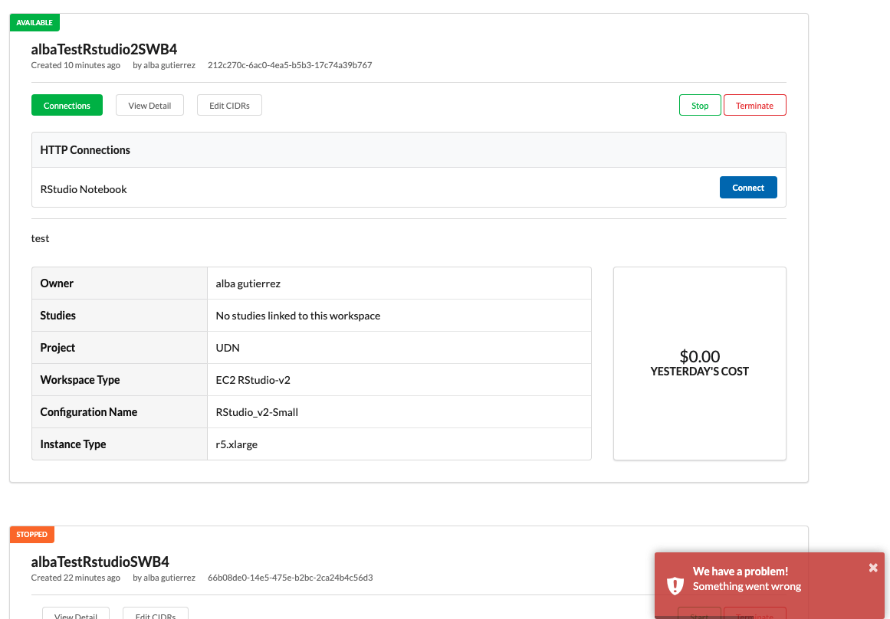
Task: Start the stopped albaTestRstudioSWB4 workspace
Action: [699, 616]
